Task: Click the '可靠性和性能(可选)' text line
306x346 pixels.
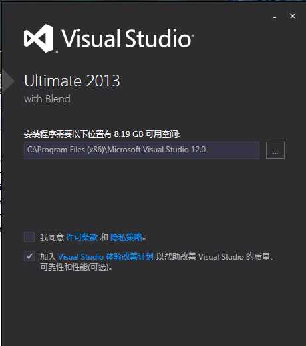Action: point(76,267)
